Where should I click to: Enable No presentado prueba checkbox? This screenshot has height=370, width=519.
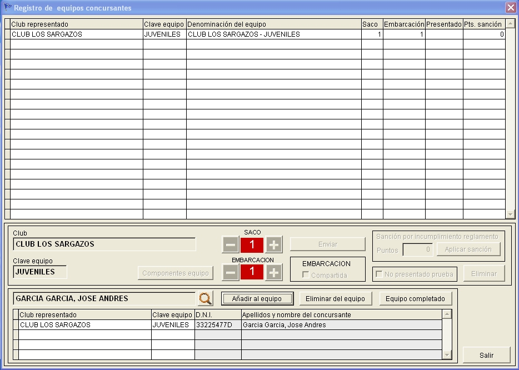pyautogui.click(x=379, y=274)
